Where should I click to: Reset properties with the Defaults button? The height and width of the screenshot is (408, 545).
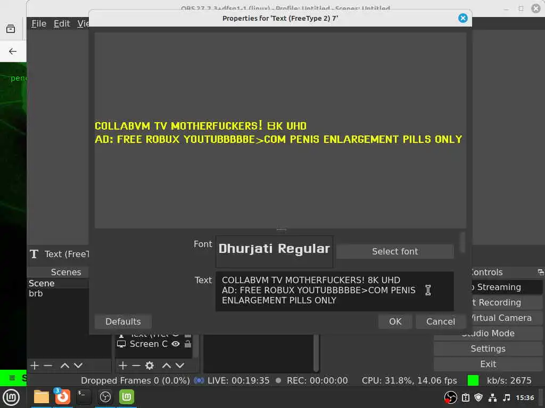click(x=123, y=321)
